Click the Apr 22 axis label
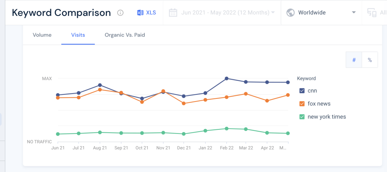 pyautogui.click(x=267, y=148)
